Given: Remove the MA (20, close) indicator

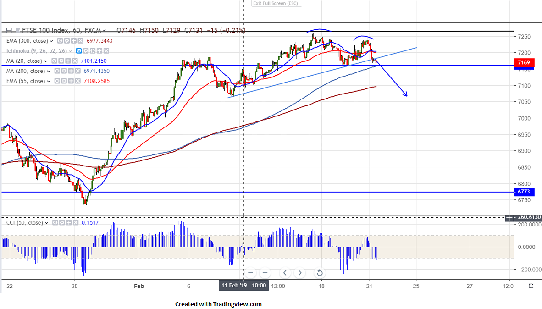Looking at the screenshot, I should 75,61.
